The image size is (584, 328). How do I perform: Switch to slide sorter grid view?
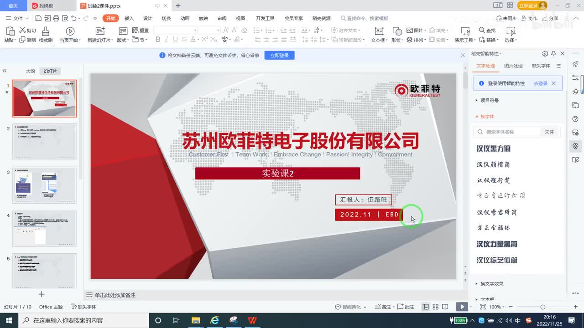(435, 307)
